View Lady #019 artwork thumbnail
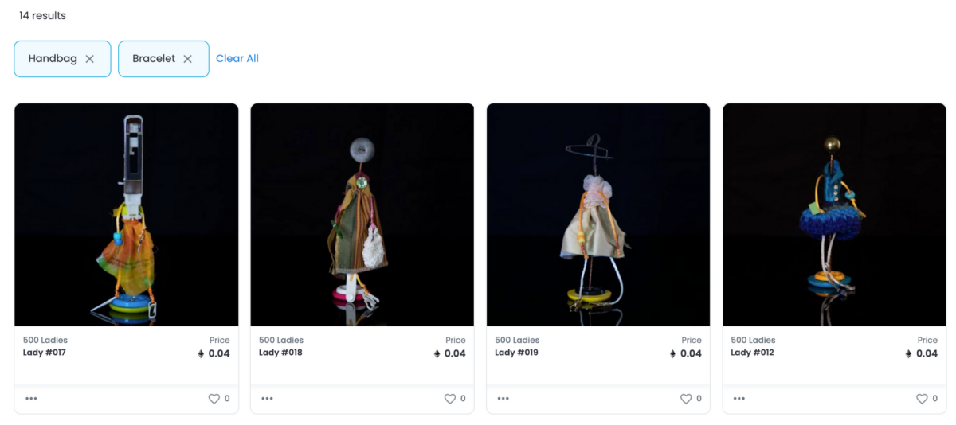 (598, 215)
